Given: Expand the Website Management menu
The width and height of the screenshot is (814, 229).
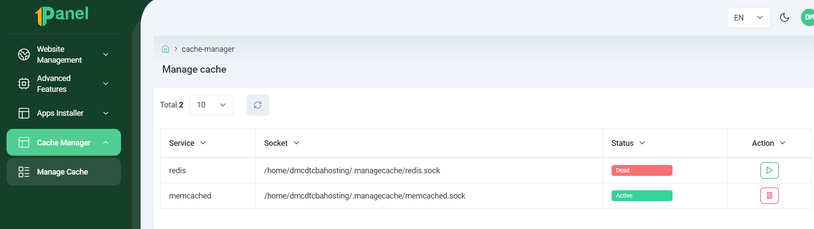Looking at the screenshot, I should (106, 54).
